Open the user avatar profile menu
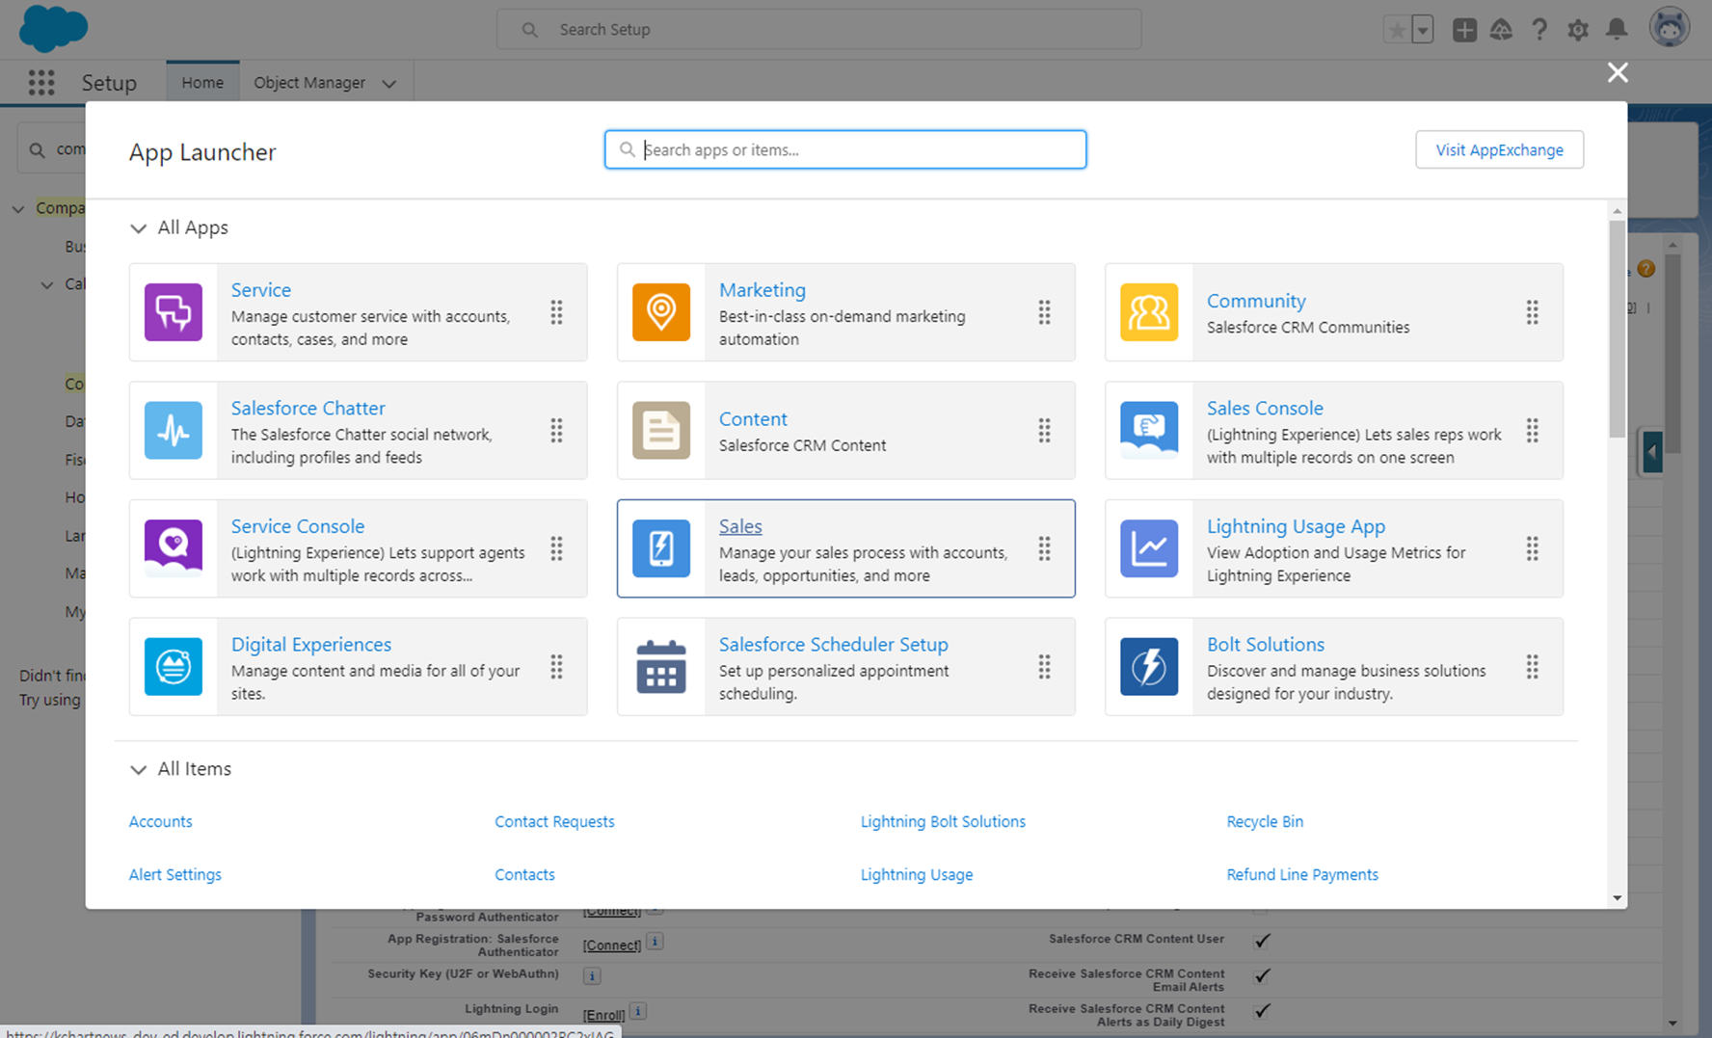 pos(1670,27)
